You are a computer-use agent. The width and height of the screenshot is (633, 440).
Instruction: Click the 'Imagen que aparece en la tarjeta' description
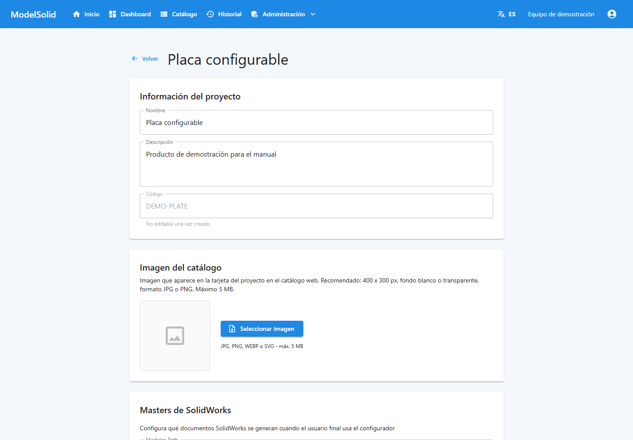coord(309,285)
